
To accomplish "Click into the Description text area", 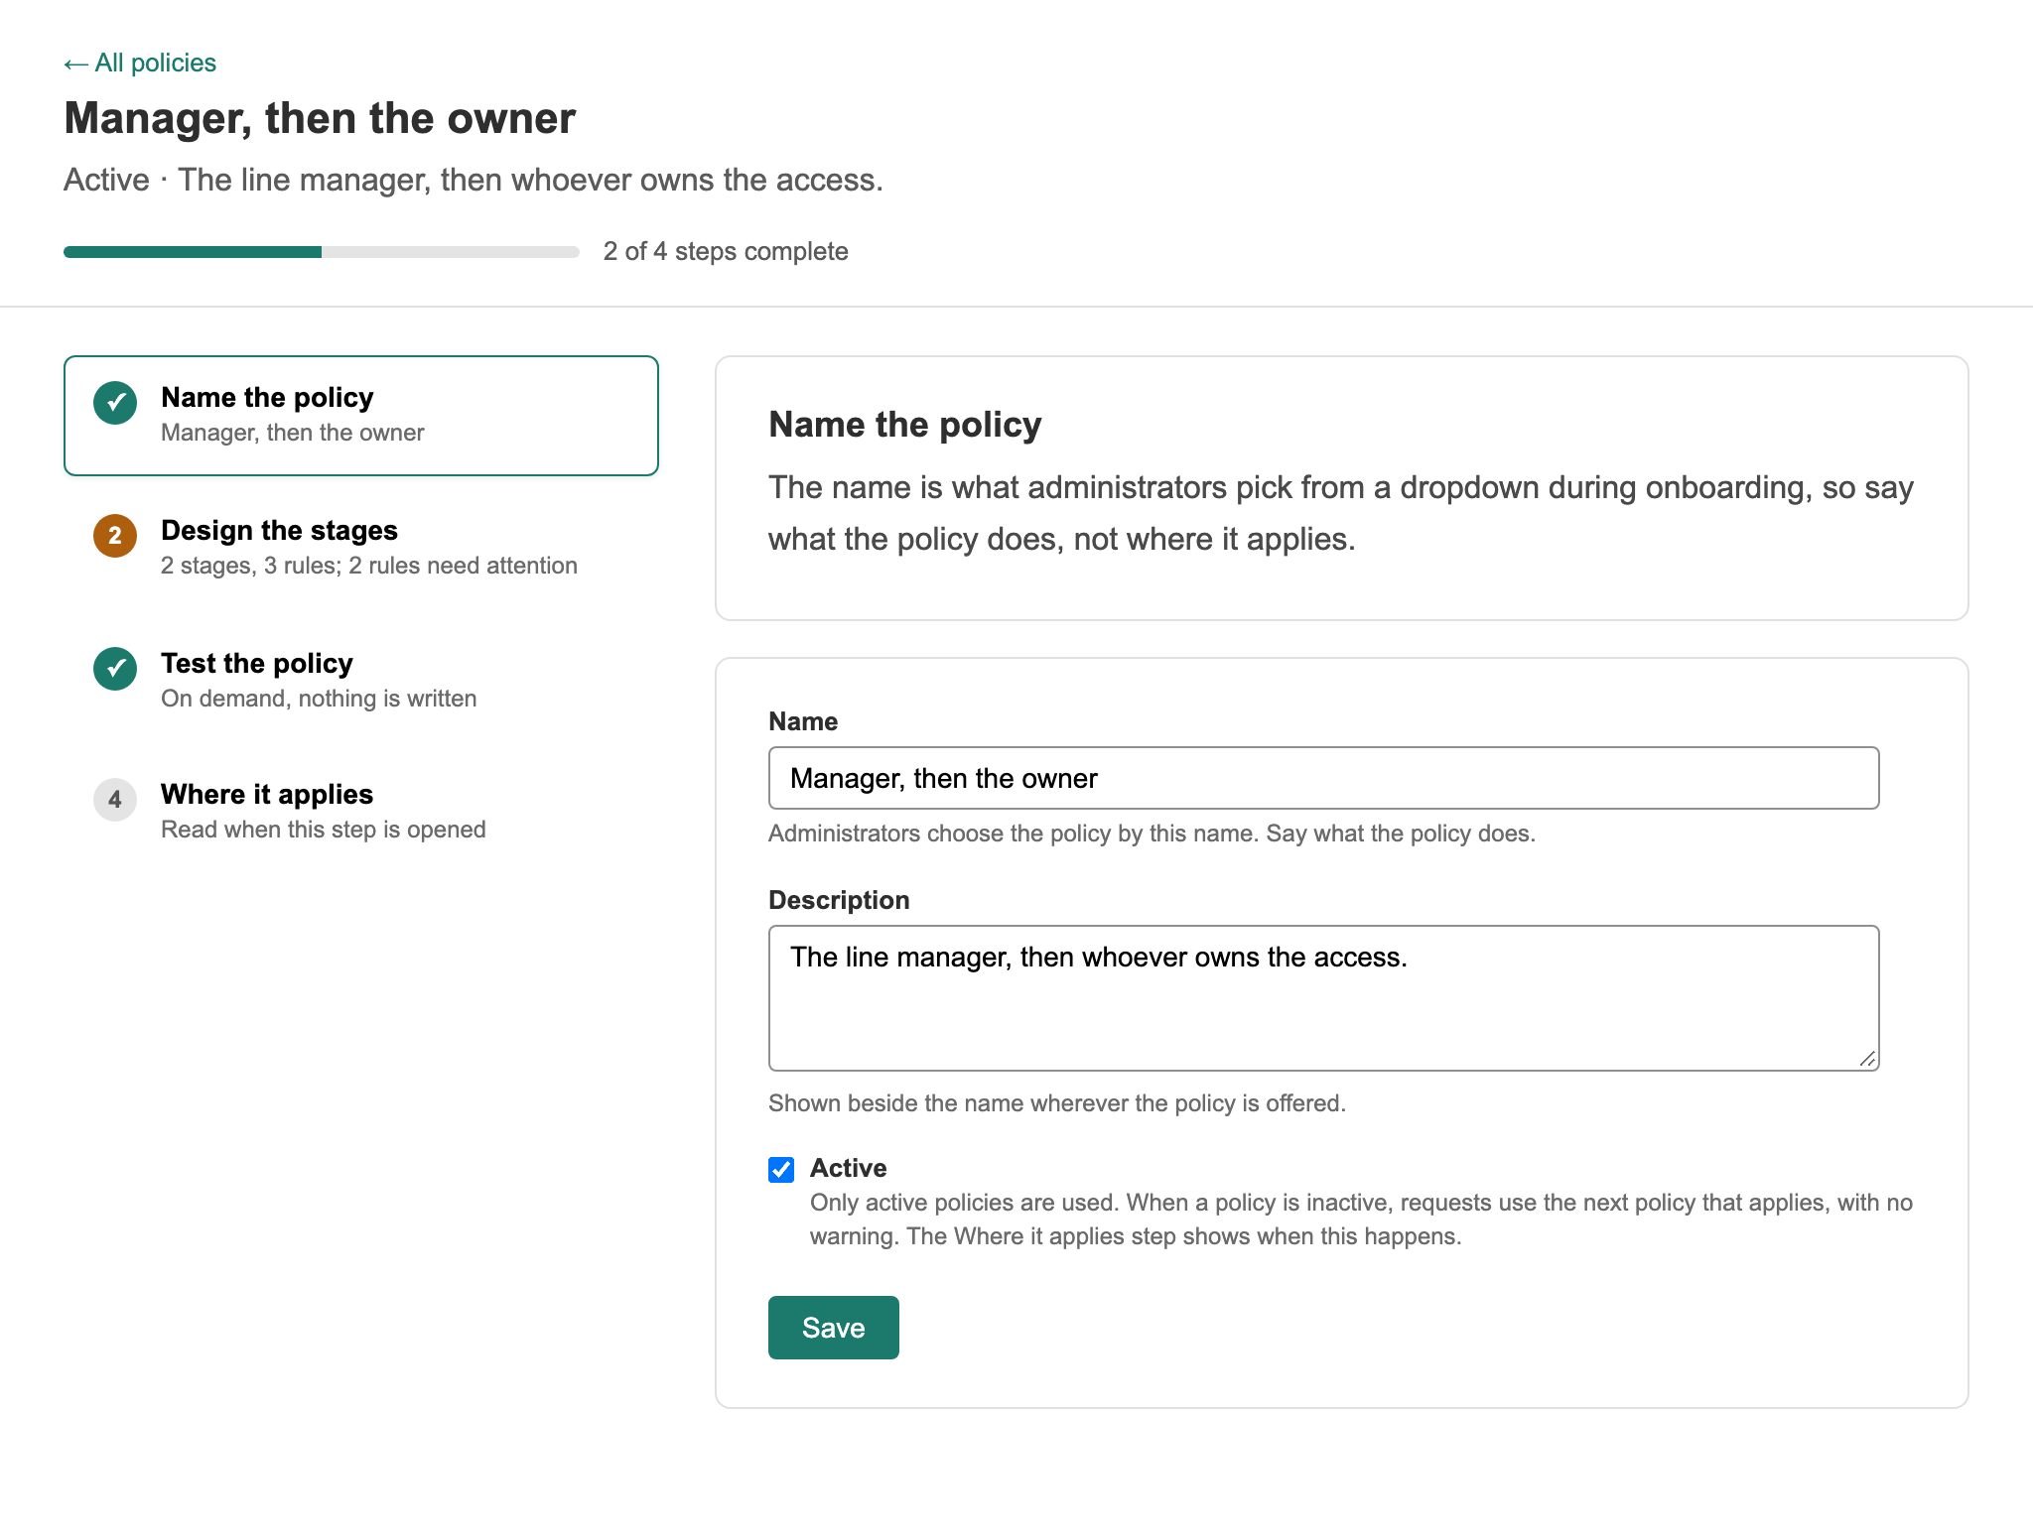I will point(1324,998).
